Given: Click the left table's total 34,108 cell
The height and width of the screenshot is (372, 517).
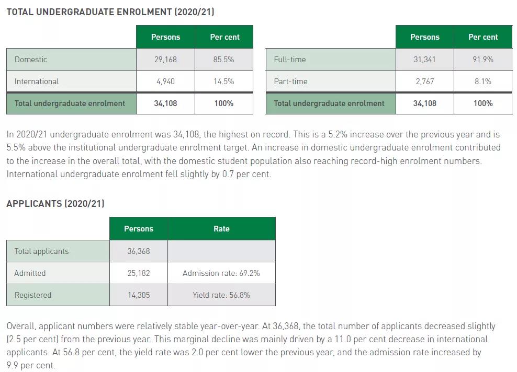Looking at the screenshot, I should [x=165, y=103].
